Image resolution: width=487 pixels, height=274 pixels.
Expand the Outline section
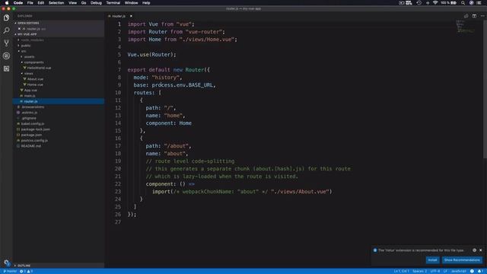click(24, 266)
